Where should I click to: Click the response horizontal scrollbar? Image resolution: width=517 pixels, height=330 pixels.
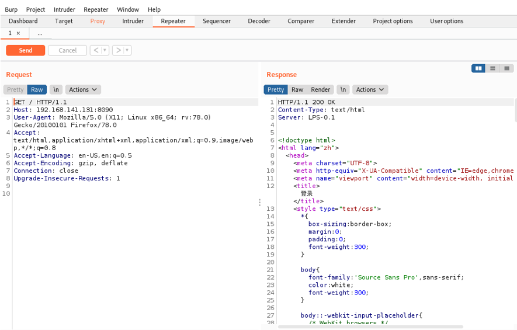[x=370, y=327]
